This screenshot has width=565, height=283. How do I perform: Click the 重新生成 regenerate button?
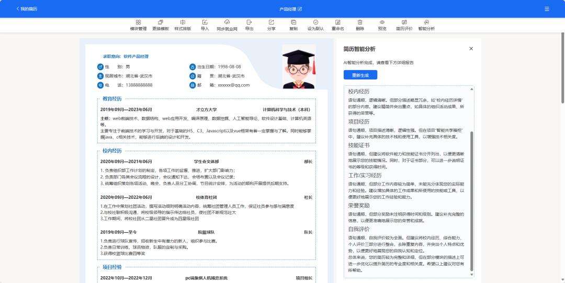point(360,75)
